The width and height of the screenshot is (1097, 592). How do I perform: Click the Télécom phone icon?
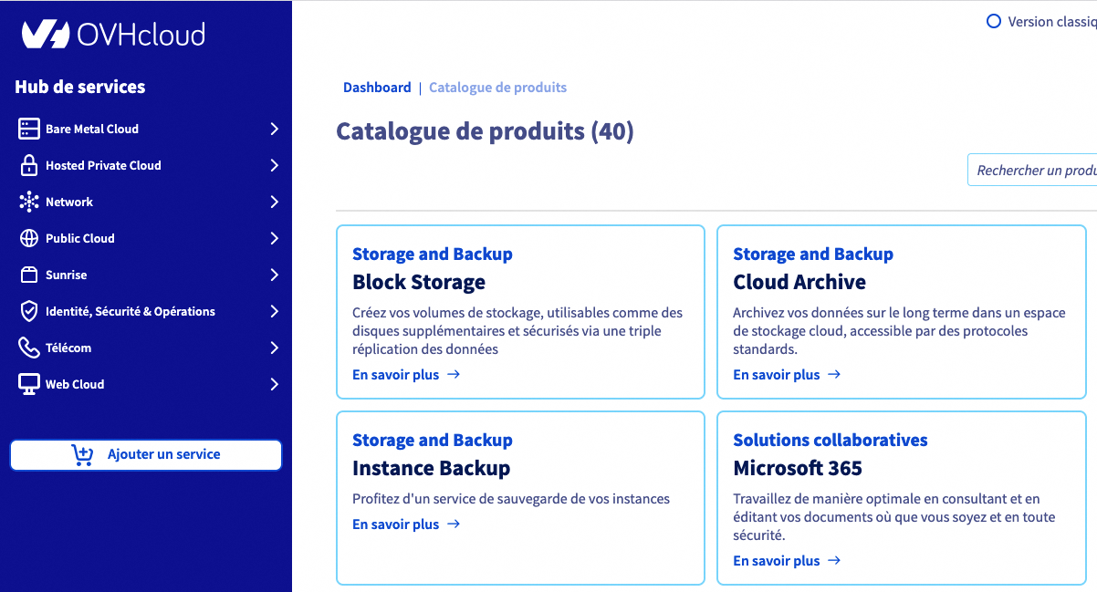click(29, 348)
